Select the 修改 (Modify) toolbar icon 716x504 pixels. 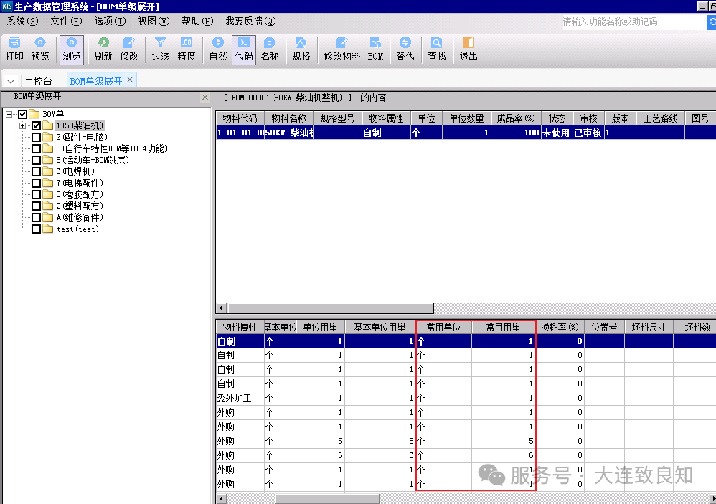[129, 49]
